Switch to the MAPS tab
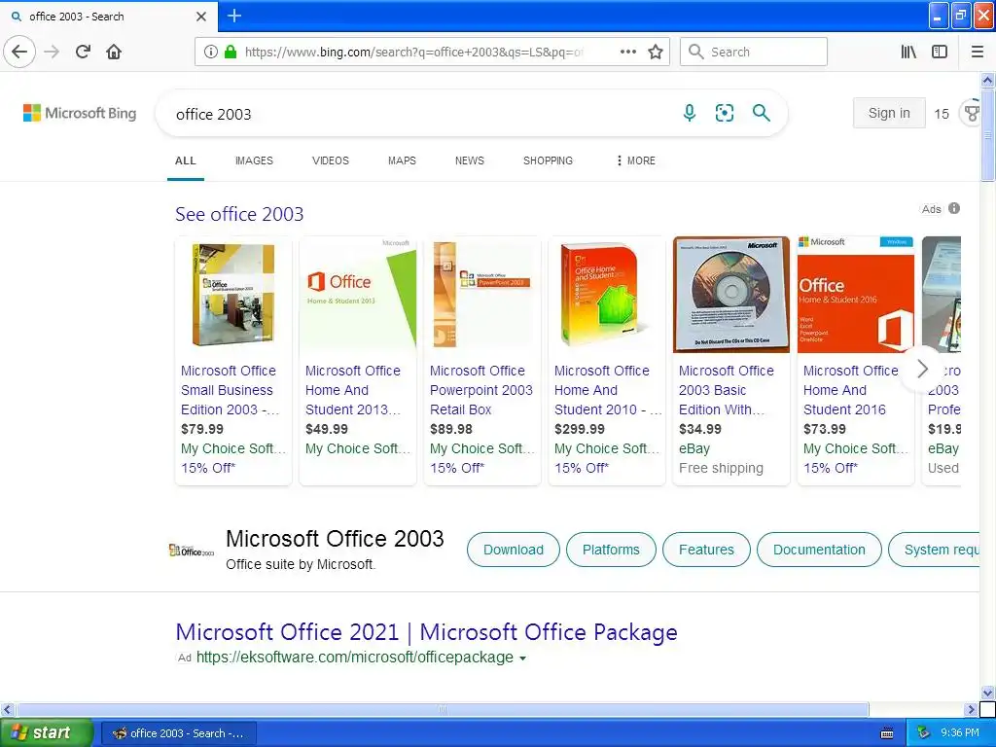This screenshot has width=996, height=747. click(402, 160)
